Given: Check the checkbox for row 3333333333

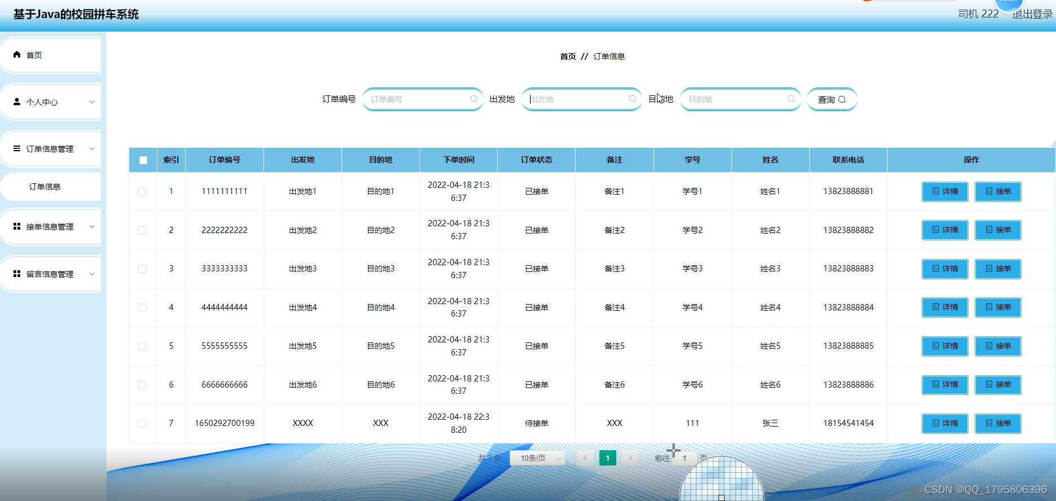Looking at the screenshot, I should coord(142,269).
